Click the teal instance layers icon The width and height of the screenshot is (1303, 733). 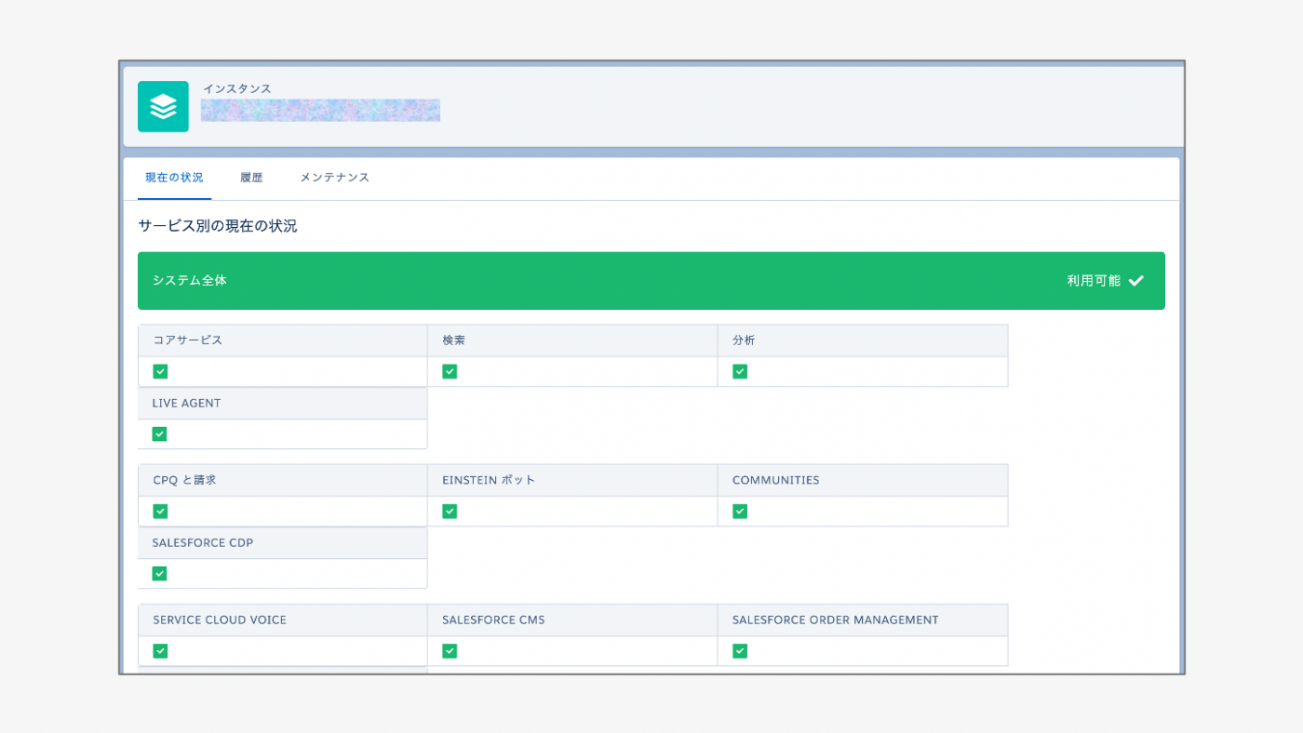(163, 106)
